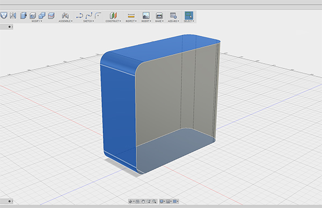Pick the Combine bodies tool icon

coord(42,16)
